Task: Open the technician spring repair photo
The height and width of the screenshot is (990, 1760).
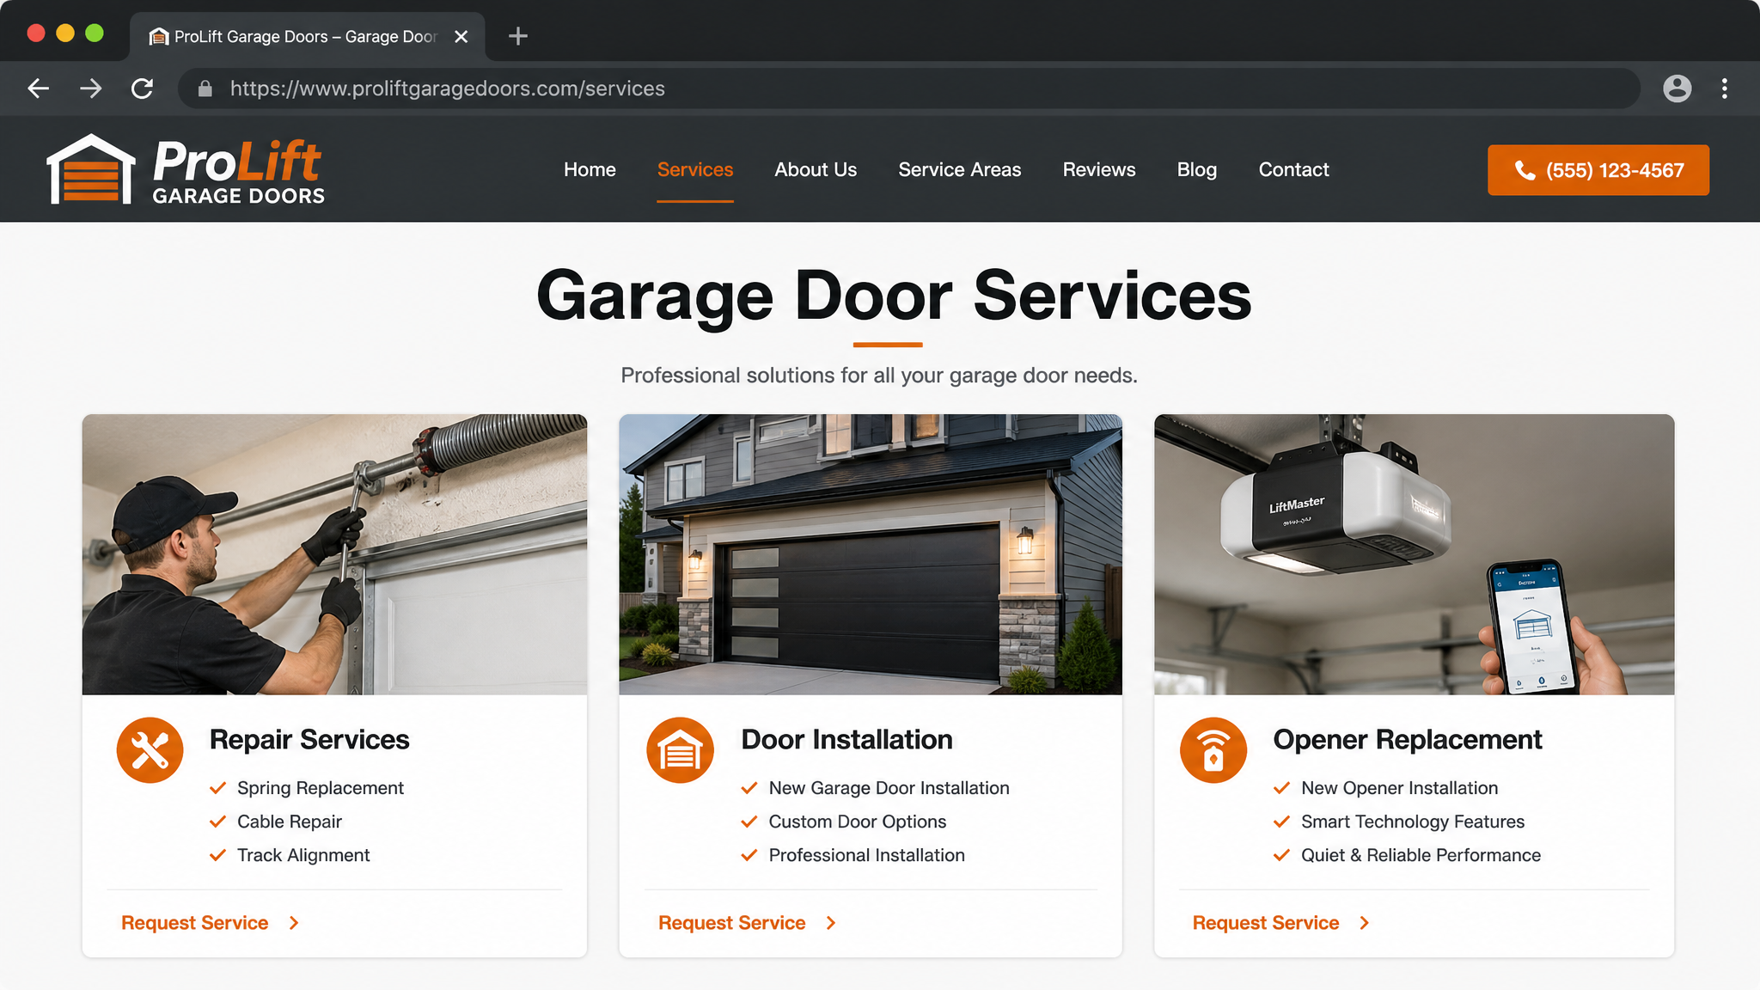Action: (x=334, y=554)
